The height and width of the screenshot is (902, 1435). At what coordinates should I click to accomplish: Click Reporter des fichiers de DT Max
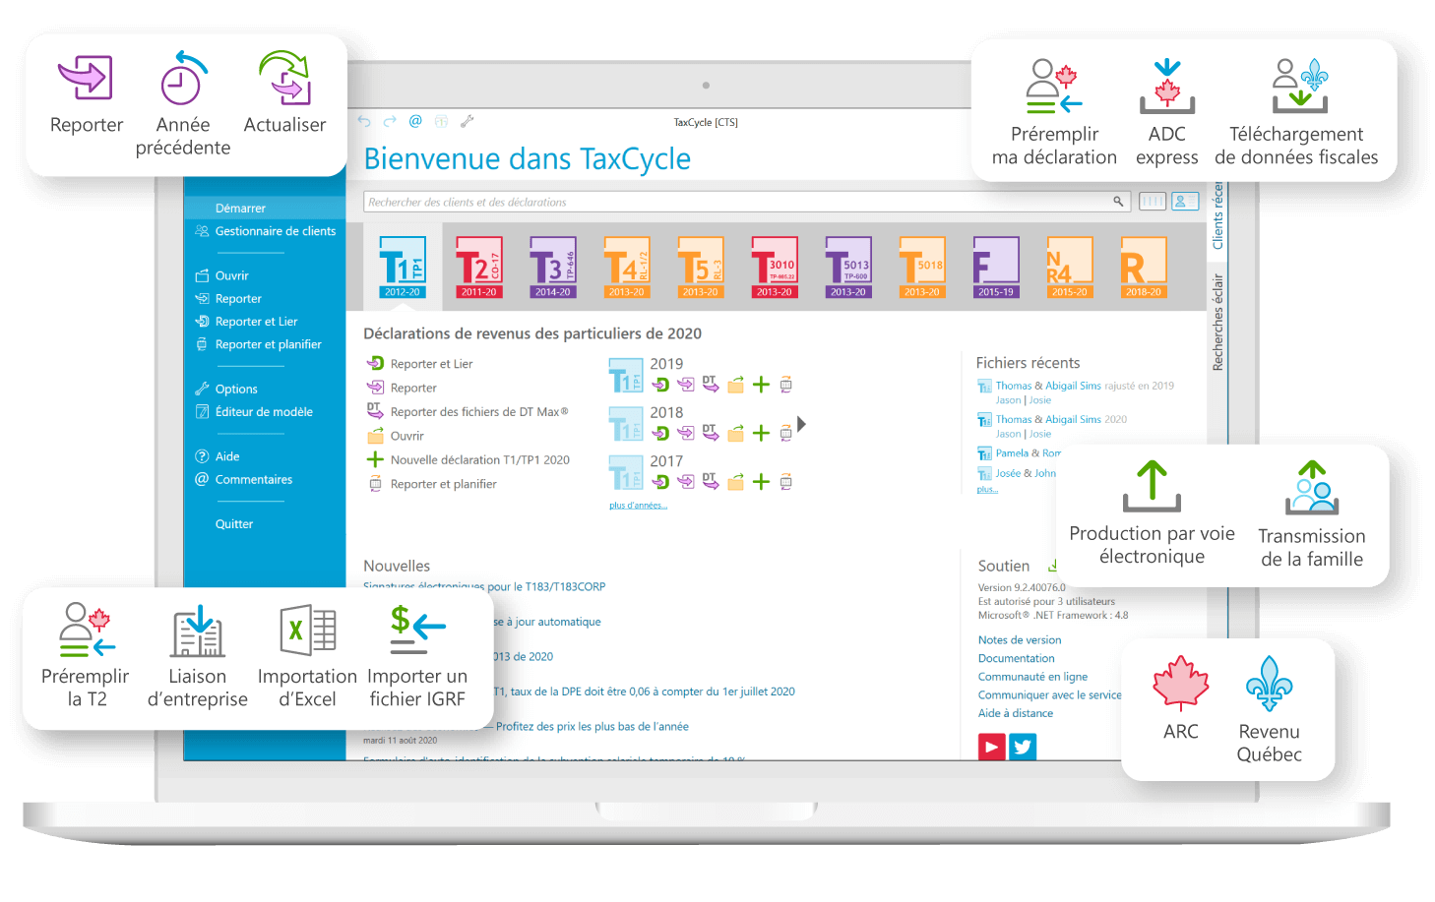[x=468, y=412]
